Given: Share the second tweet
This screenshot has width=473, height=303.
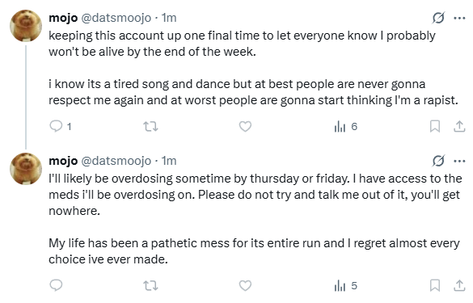Looking at the screenshot, I should pos(459,285).
